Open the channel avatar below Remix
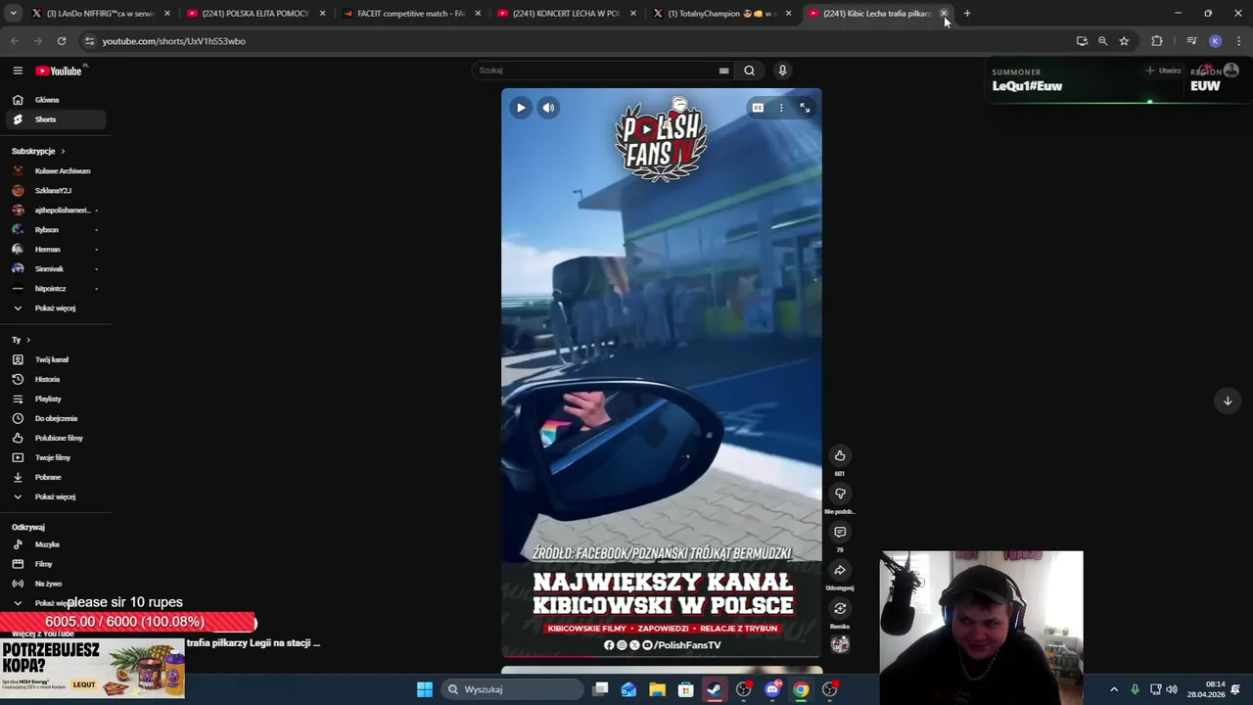Screen dimensions: 1253x705 pyautogui.click(x=840, y=644)
